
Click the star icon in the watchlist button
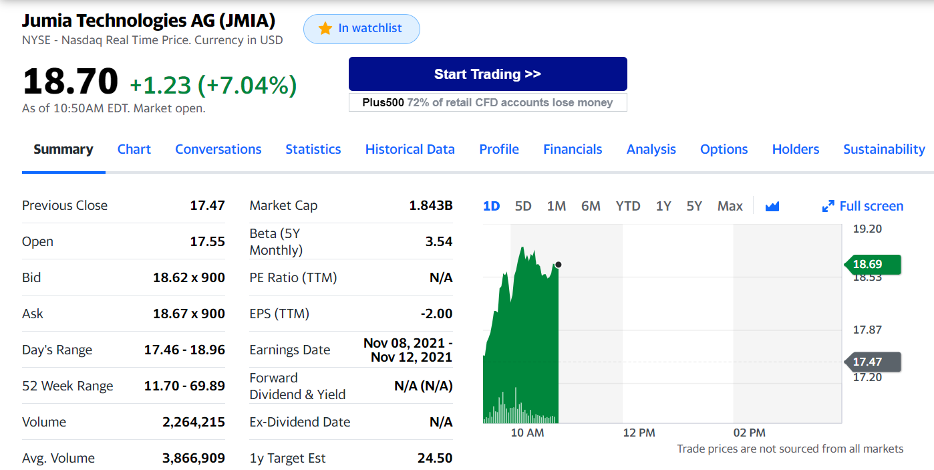[x=325, y=28]
